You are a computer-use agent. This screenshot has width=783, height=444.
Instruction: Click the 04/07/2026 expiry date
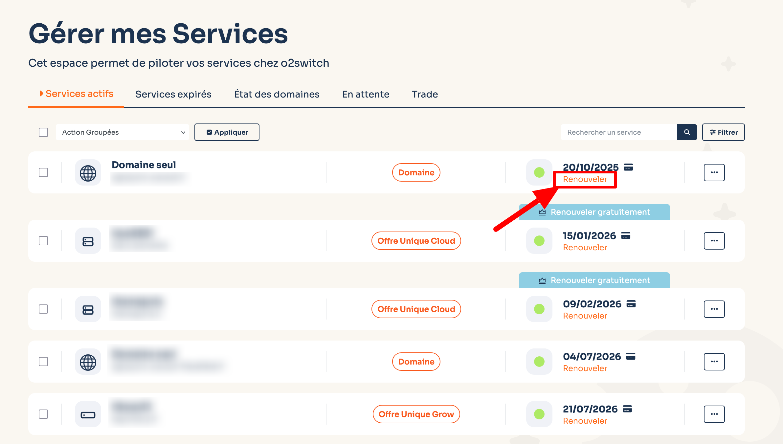pyautogui.click(x=592, y=356)
